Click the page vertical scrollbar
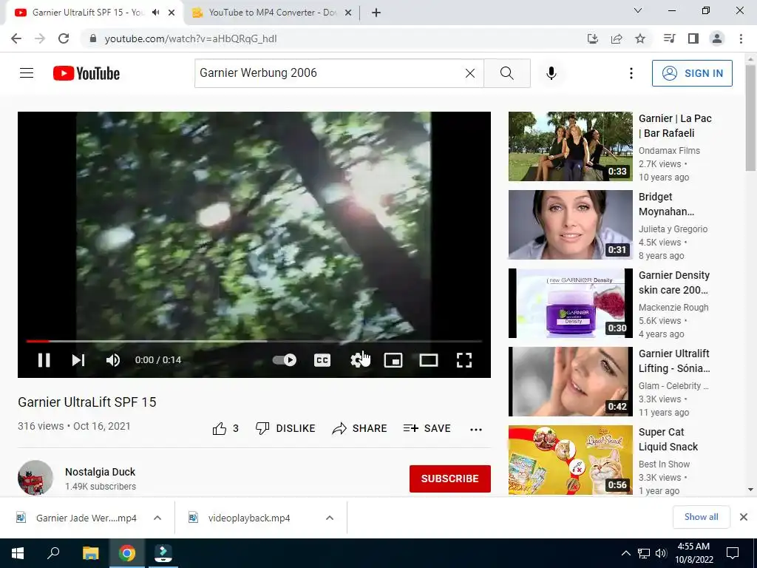 click(x=750, y=118)
